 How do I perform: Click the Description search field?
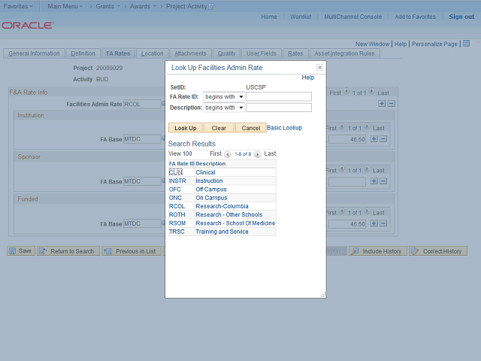click(x=279, y=108)
